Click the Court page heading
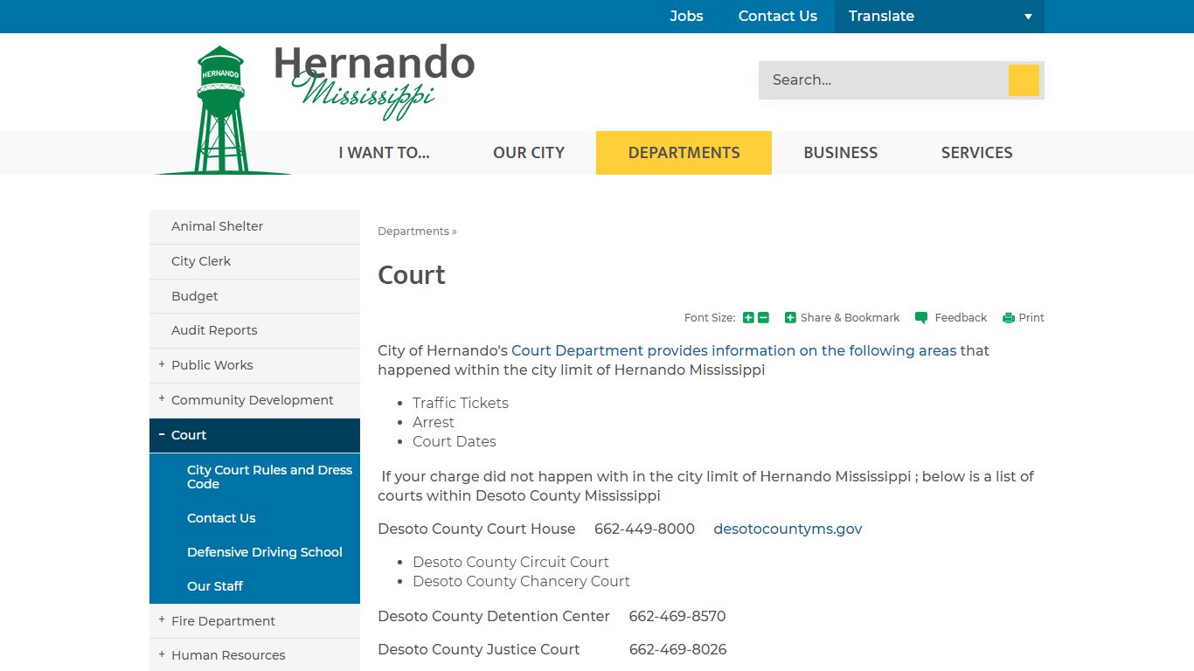Screen dimensions: 1194x671 [x=412, y=275]
